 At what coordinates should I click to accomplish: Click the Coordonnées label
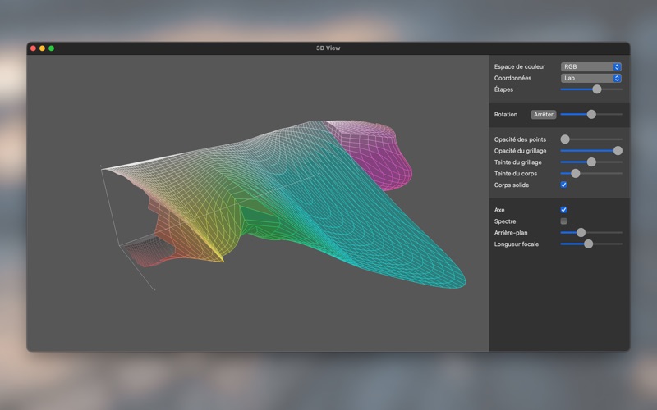click(x=512, y=78)
